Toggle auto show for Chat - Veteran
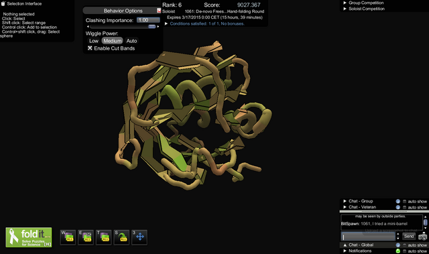429x254 pixels. (x=404, y=207)
